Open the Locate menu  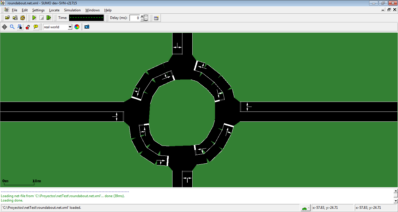54,10
